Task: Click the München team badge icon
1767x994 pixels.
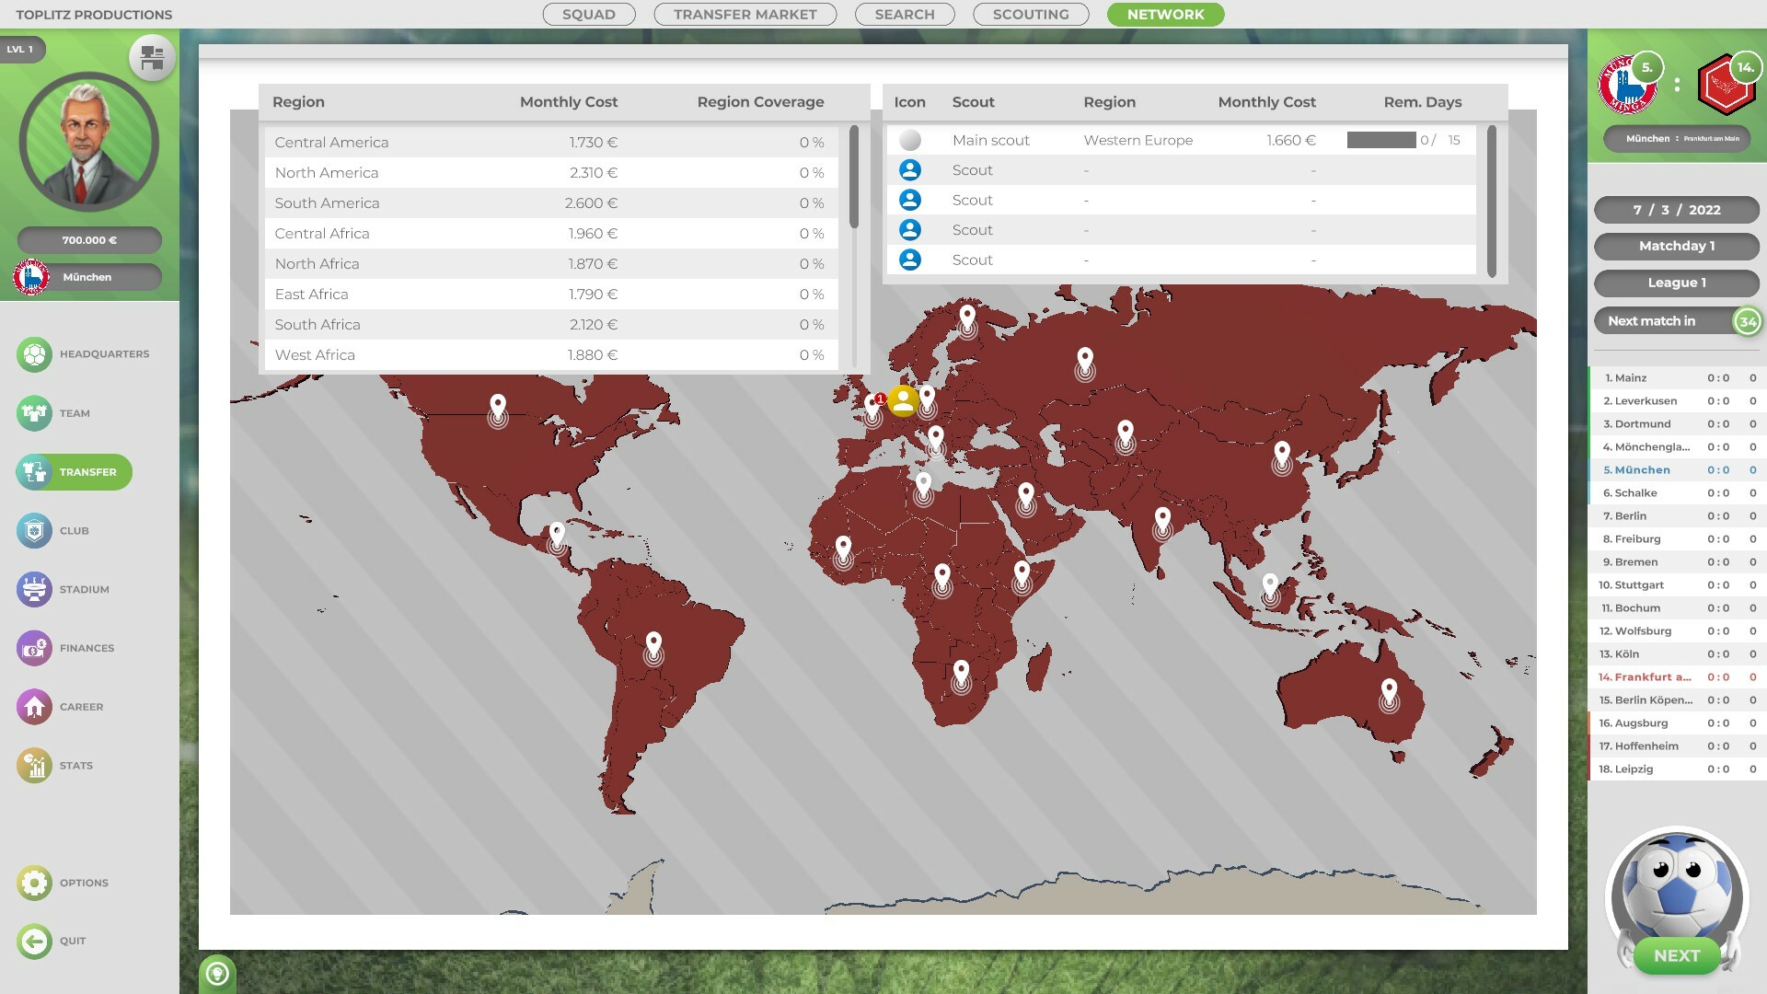Action: 30,277
